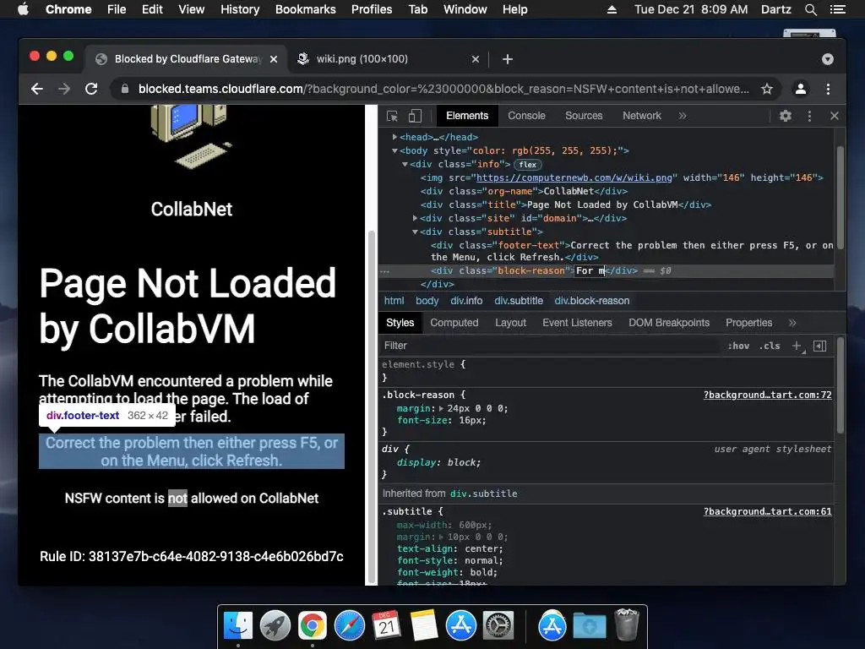The height and width of the screenshot is (649, 865).
Task: Open DevTools settings gear
Action: [785, 116]
